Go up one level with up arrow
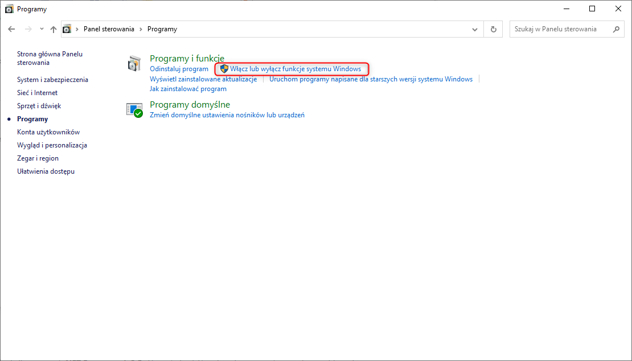The height and width of the screenshot is (361, 632). tap(53, 29)
